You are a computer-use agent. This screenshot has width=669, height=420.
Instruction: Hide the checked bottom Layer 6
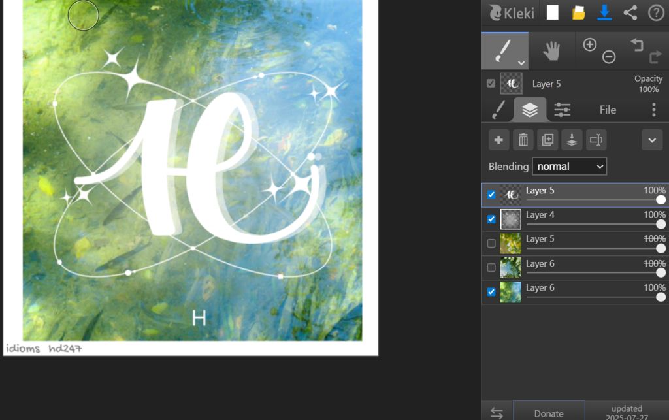[x=491, y=292]
